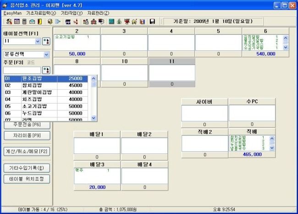Click 직배 order list scroll-up arrow

click(x=272, y=138)
